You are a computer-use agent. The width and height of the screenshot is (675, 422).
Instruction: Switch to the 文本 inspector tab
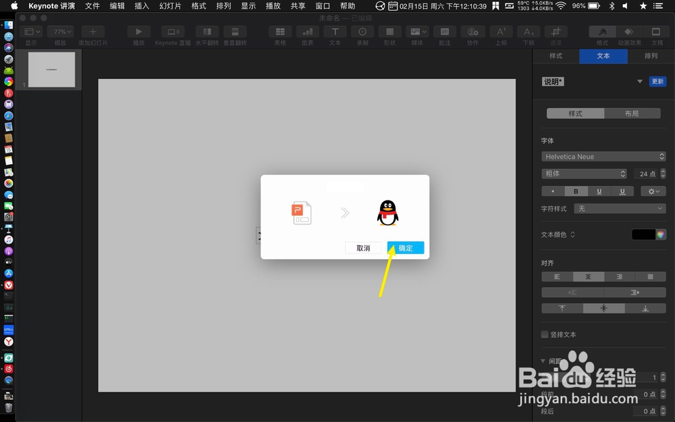coord(603,56)
